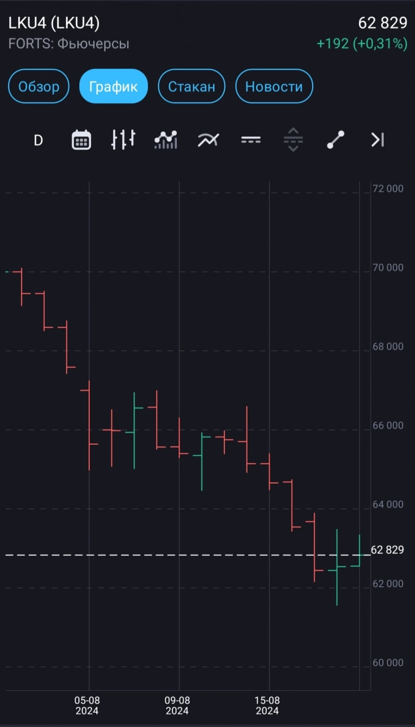Select the trend line drawing tool
The image size is (415, 727).
336,140
